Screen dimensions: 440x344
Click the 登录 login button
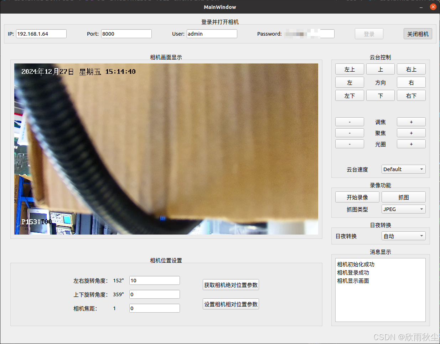click(369, 34)
